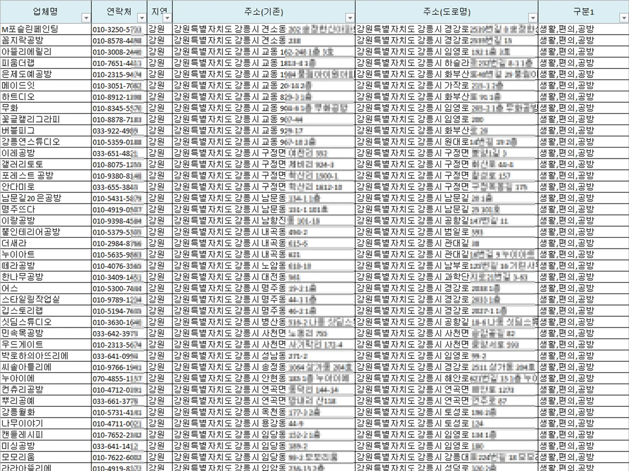This screenshot has height=471, width=629.
Task: Click the cell 컨츄리공방
Action: [x=46, y=389]
